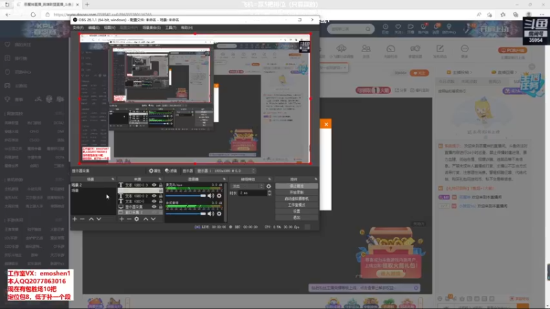Open the OBS Help (帮助) menu
Screen dimensions: 550x309
187,27
